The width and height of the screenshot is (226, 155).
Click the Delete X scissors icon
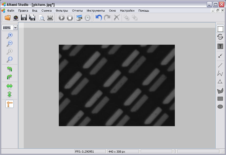coord(117,18)
